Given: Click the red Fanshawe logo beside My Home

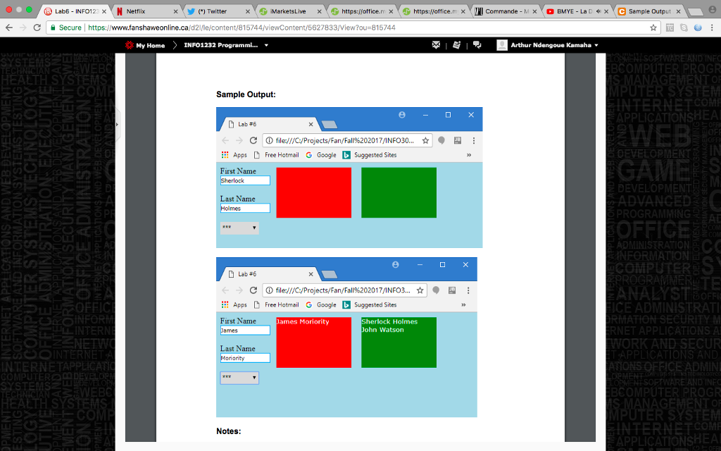Looking at the screenshot, I should [x=130, y=45].
